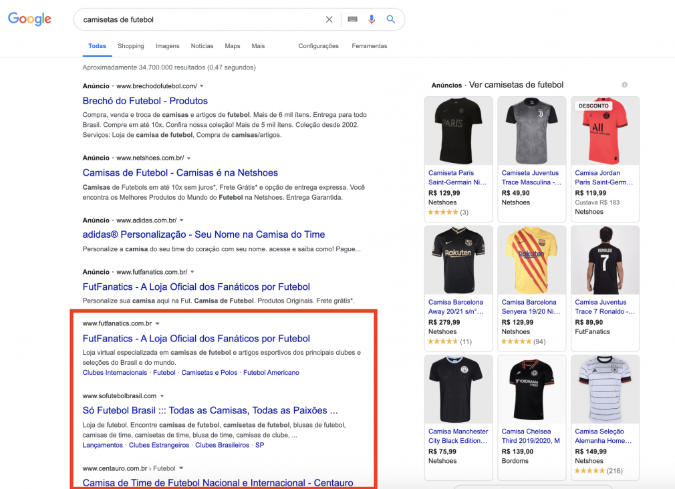This screenshot has height=489, width=675.
Task: Open Camisas de Futebol Netshoes ad link
Action: coord(180,172)
